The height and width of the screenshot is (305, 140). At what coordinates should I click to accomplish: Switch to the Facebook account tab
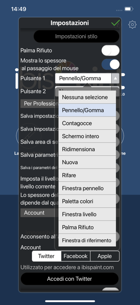75,256
